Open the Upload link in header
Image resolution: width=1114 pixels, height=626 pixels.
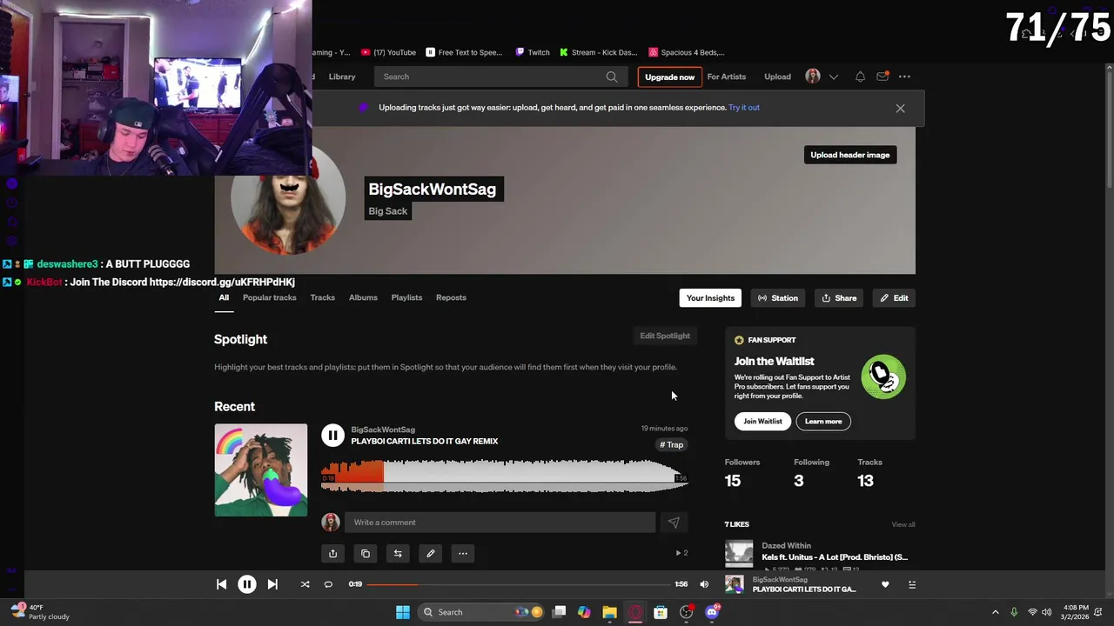pos(777,77)
